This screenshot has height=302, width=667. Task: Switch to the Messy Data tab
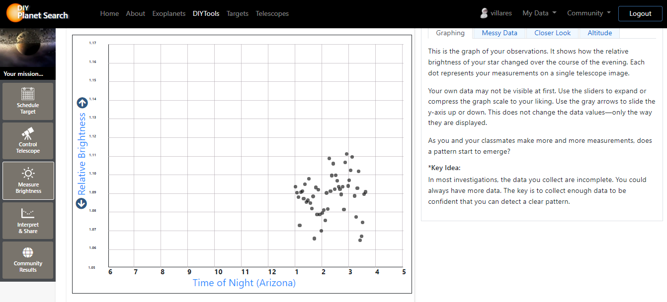coord(499,33)
